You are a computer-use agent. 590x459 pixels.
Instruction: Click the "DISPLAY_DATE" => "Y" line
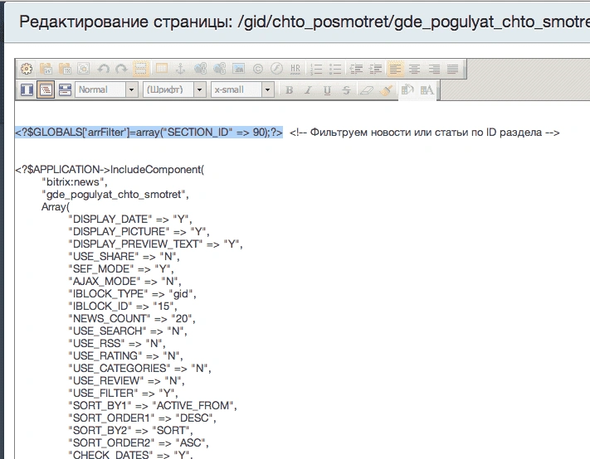coord(130,219)
